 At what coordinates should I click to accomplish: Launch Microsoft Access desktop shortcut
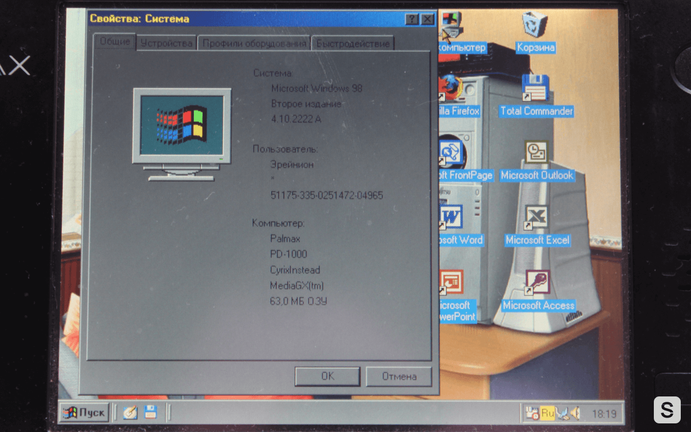tap(538, 283)
